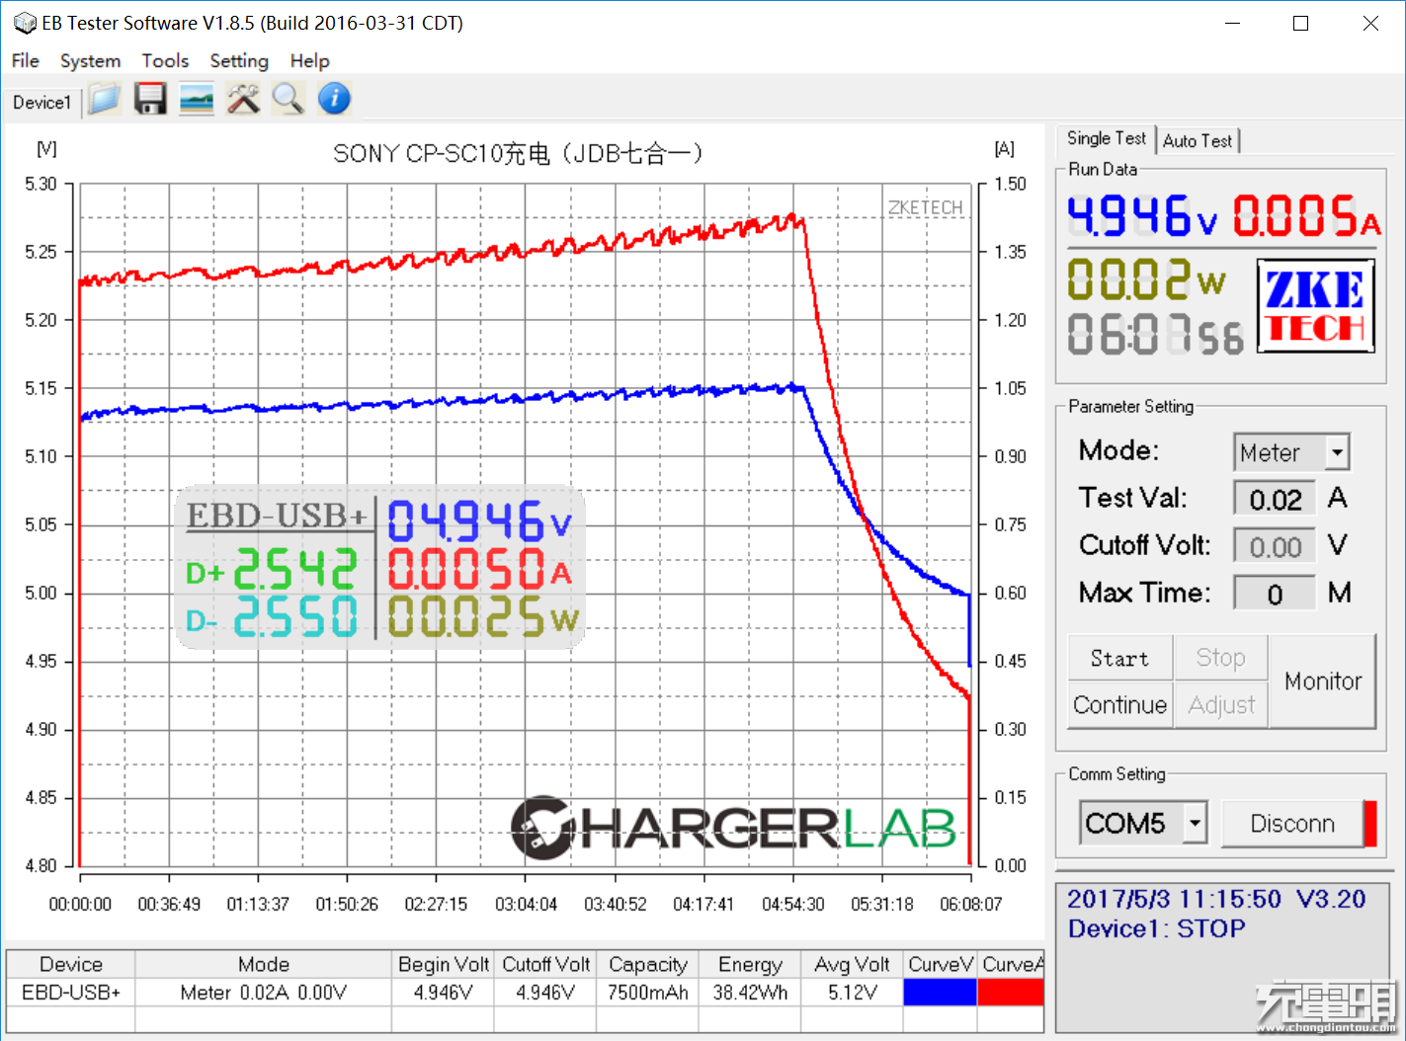This screenshot has width=1406, height=1041.
Task: Open file with the folder toolbar icon
Action: [104, 99]
